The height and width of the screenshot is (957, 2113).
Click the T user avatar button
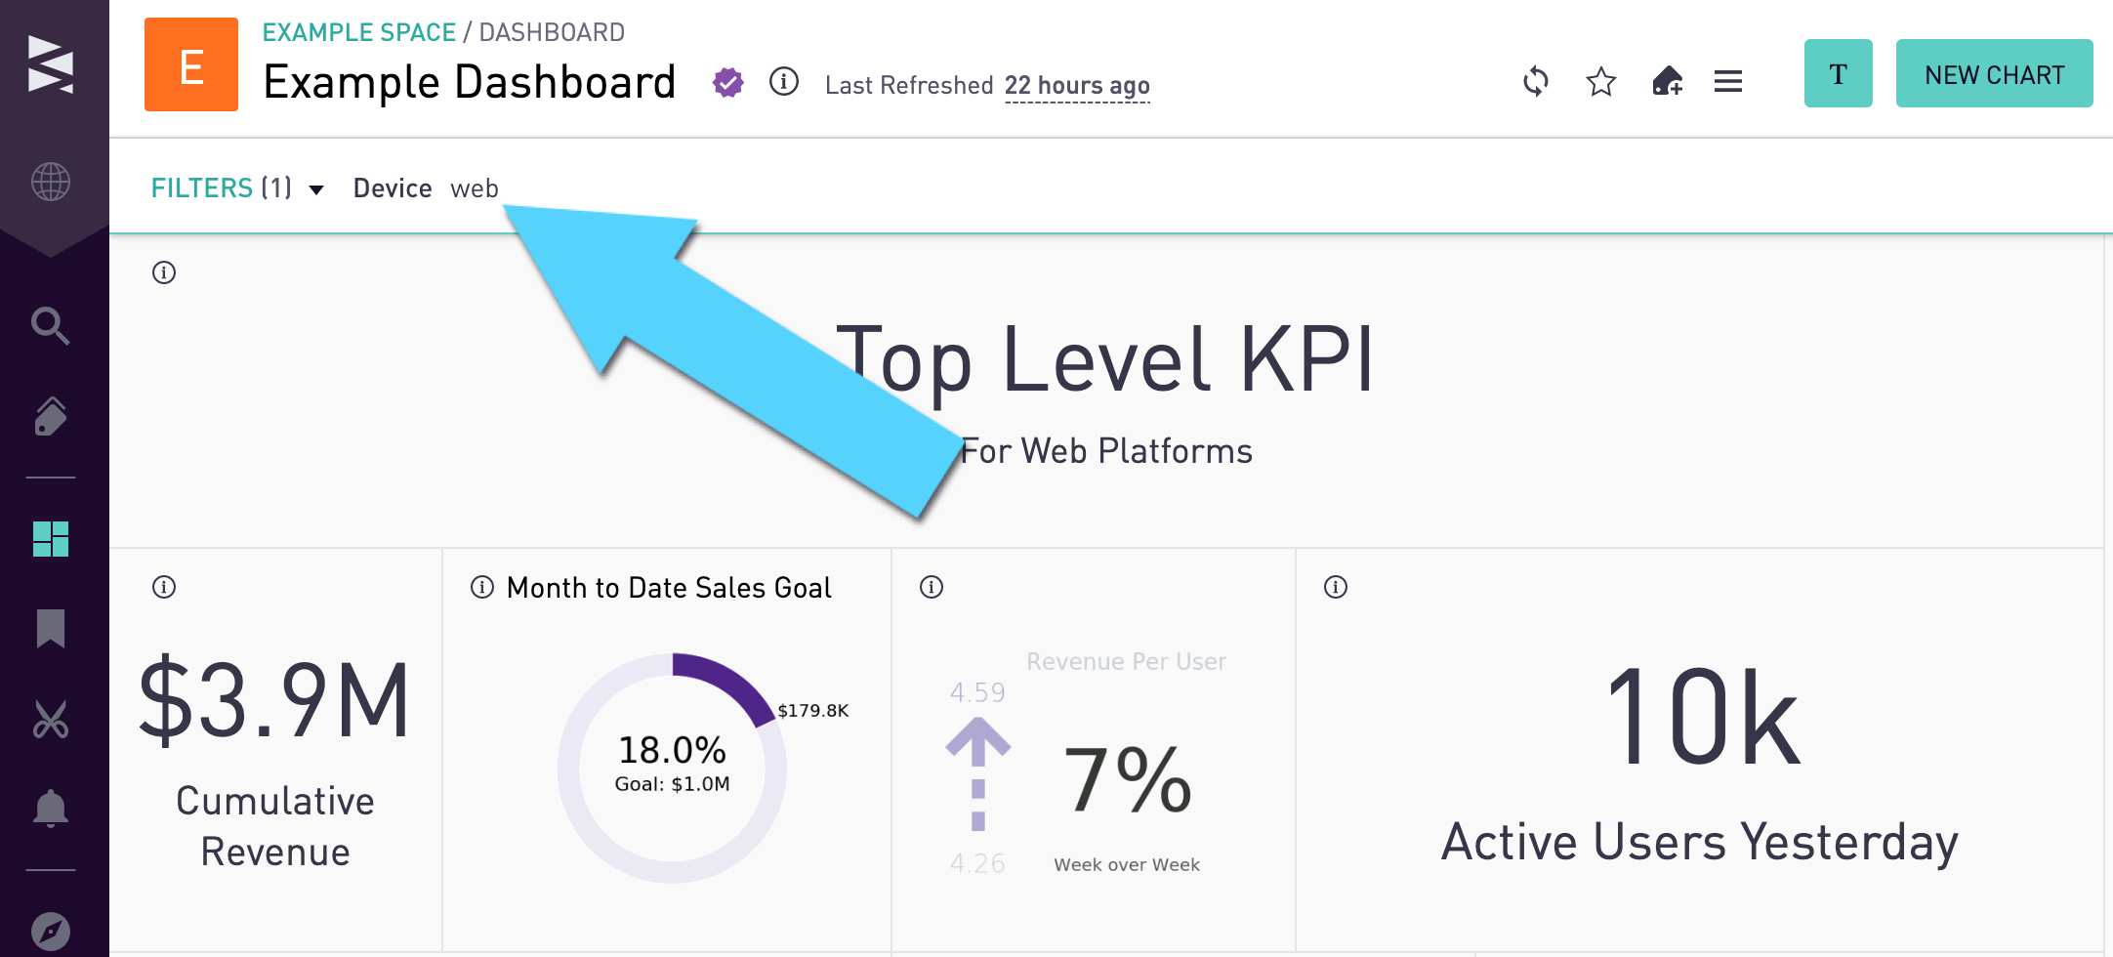[1838, 72]
